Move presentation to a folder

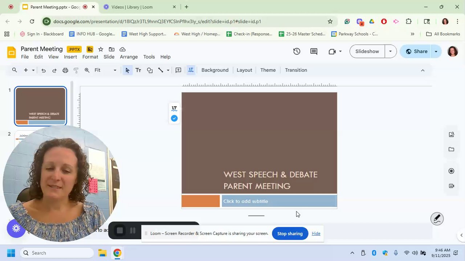[x=111, y=49]
